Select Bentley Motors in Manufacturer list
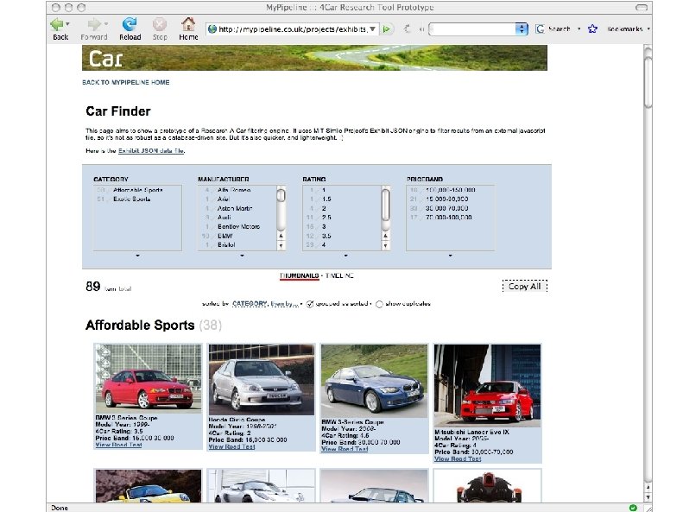This screenshot has width=683, height=512. point(237,226)
